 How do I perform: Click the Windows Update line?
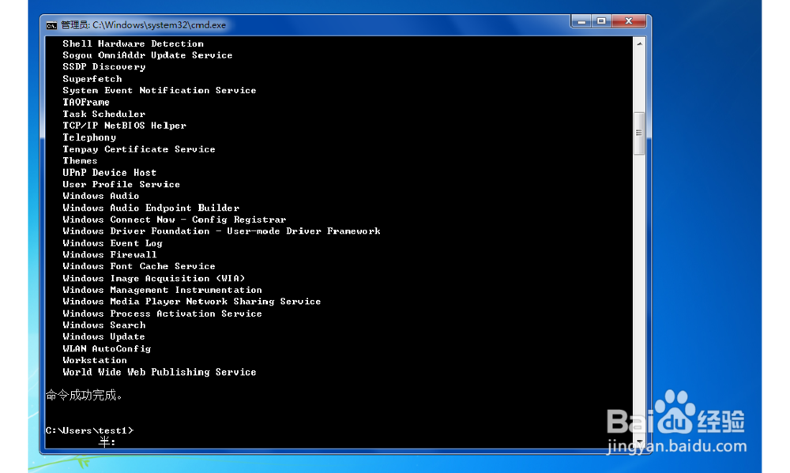click(x=103, y=337)
